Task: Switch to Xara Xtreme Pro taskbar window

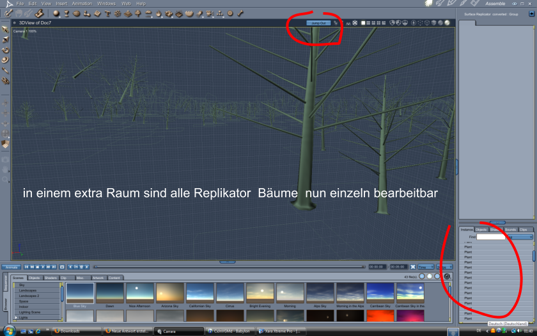Action: click(x=281, y=332)
